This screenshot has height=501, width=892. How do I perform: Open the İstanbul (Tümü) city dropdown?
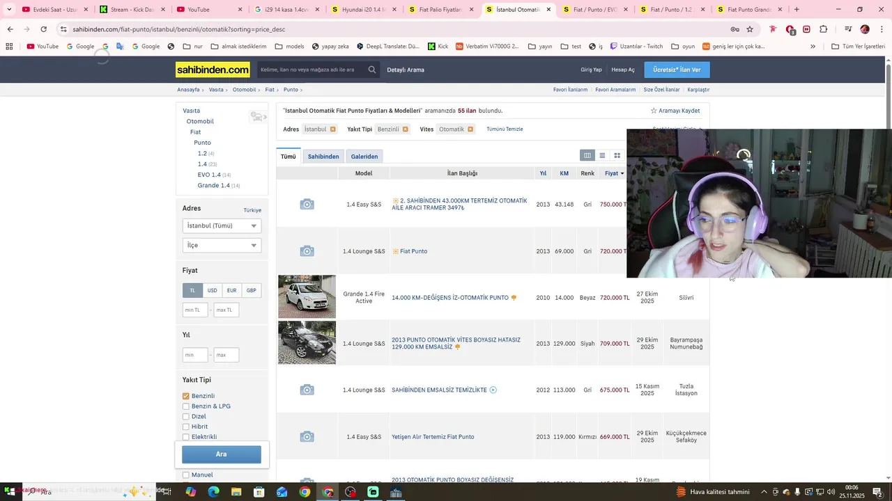coord(222,225)
